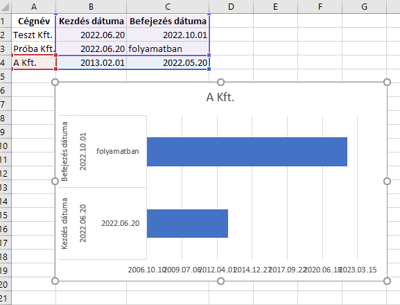Click cell B3 with 2022.06.20

(x=91, y=49)
